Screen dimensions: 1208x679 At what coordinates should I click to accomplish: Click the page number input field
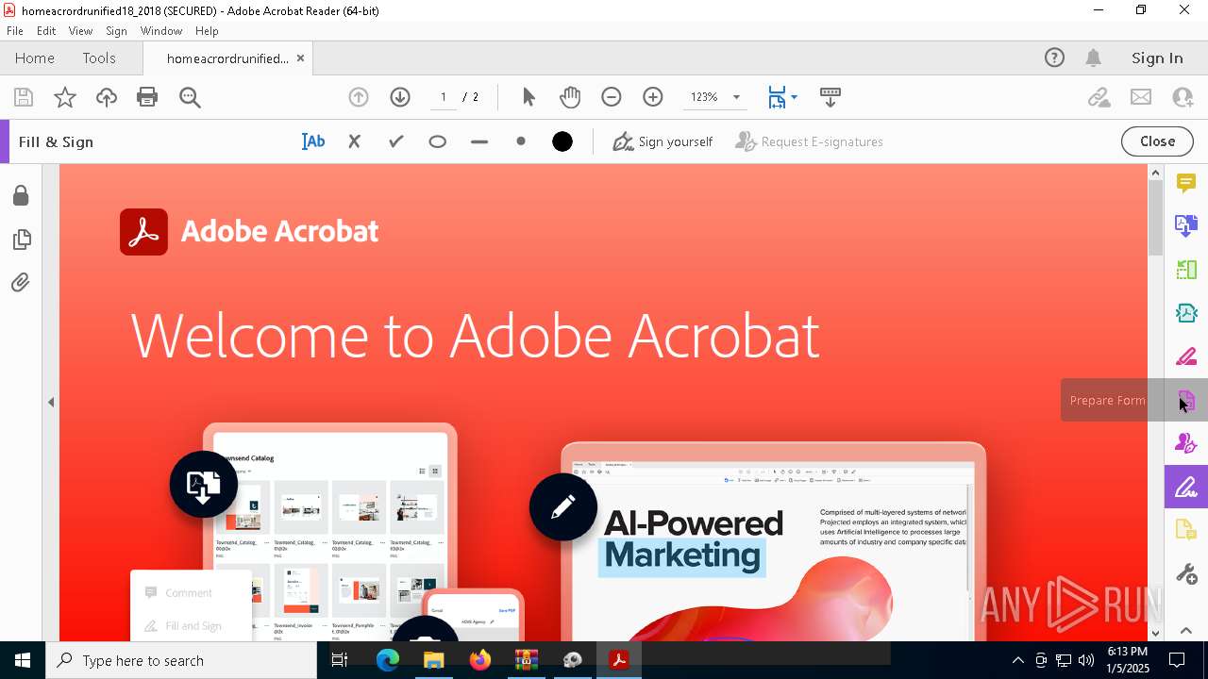point(443,97)
